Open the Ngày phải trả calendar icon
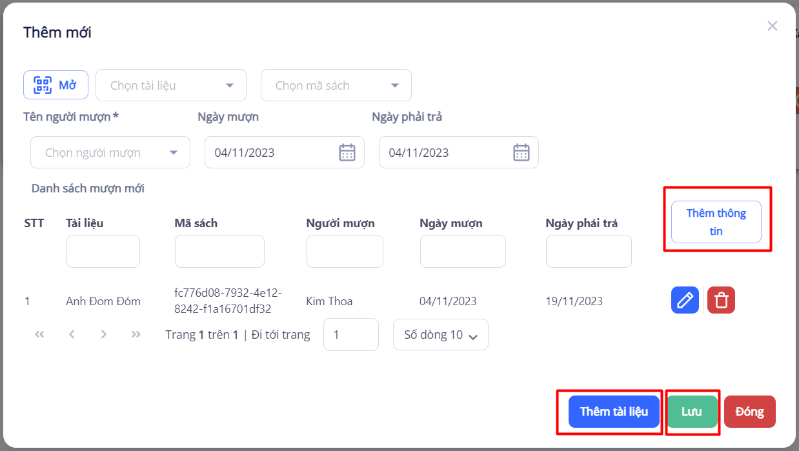The height and width of the screenshot is (451, 799). pos(521,153)
